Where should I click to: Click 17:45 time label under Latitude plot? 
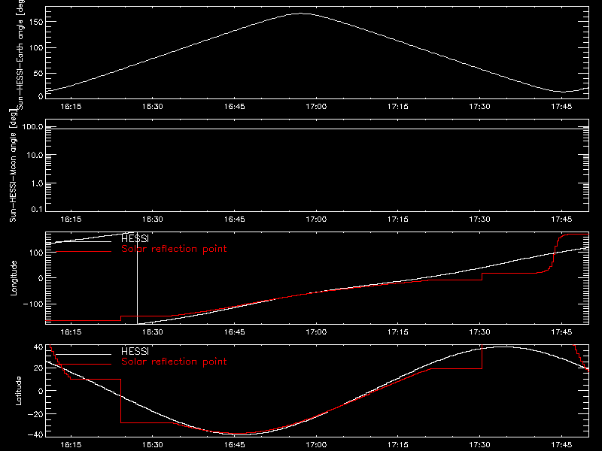[x=561, y=445]
